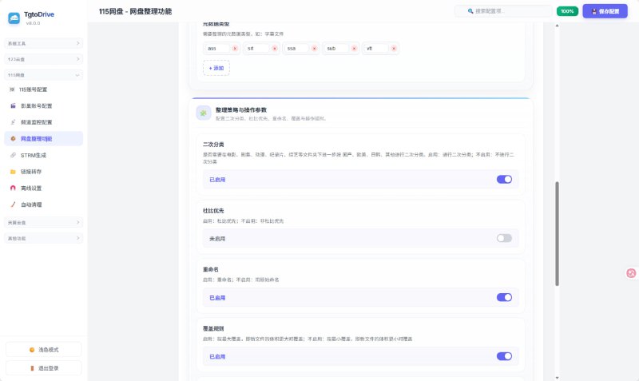
Task: Click the green 100% badge
Action: [x=567, y=11]
